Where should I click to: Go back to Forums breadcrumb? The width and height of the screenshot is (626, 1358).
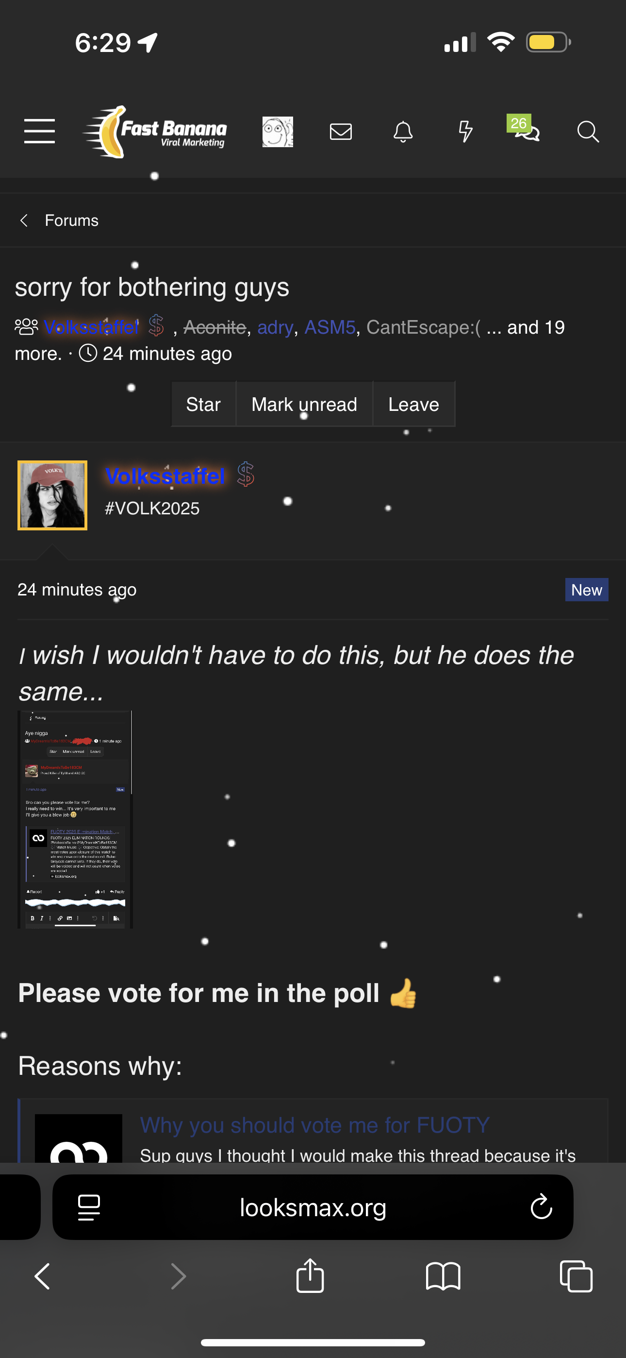pyautogui.click(x=71, y=221)
